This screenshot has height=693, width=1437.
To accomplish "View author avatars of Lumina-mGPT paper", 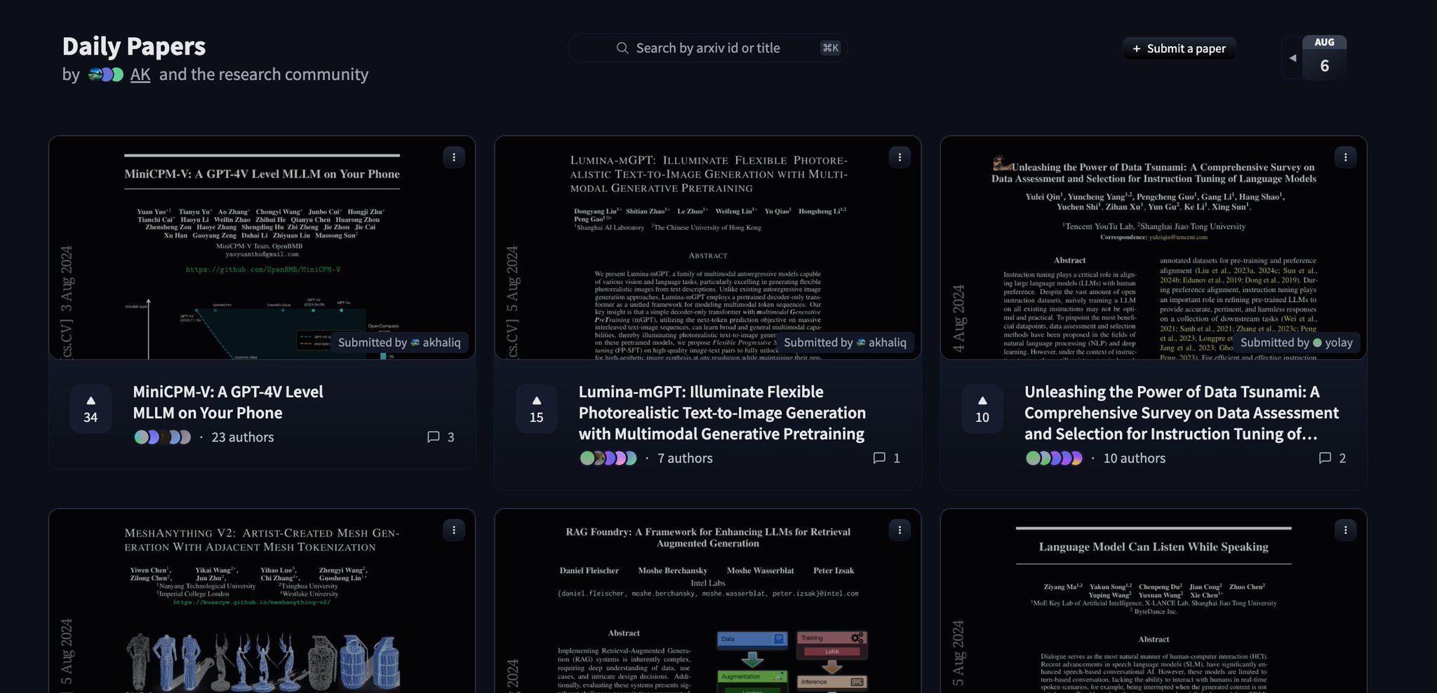I will click(608, 458).
